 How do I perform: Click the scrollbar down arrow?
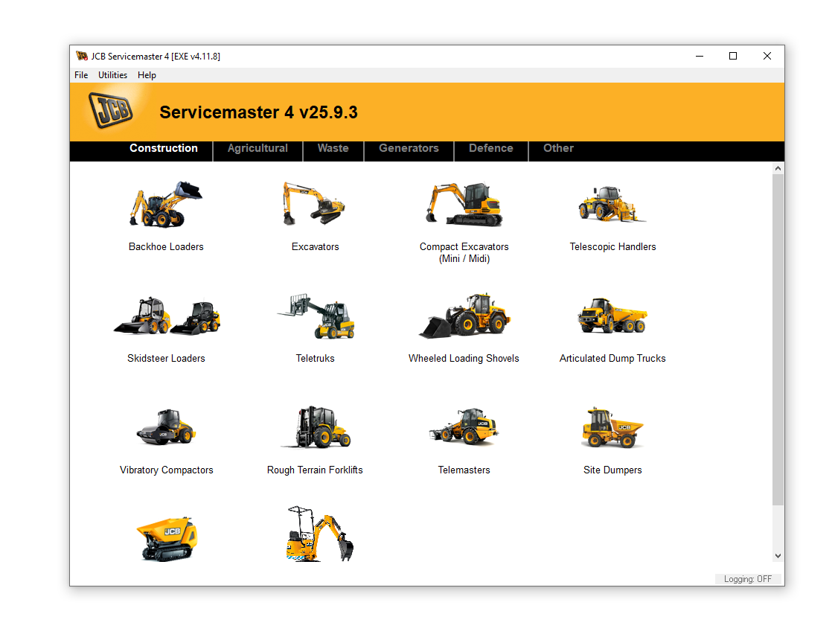point(778,555)
